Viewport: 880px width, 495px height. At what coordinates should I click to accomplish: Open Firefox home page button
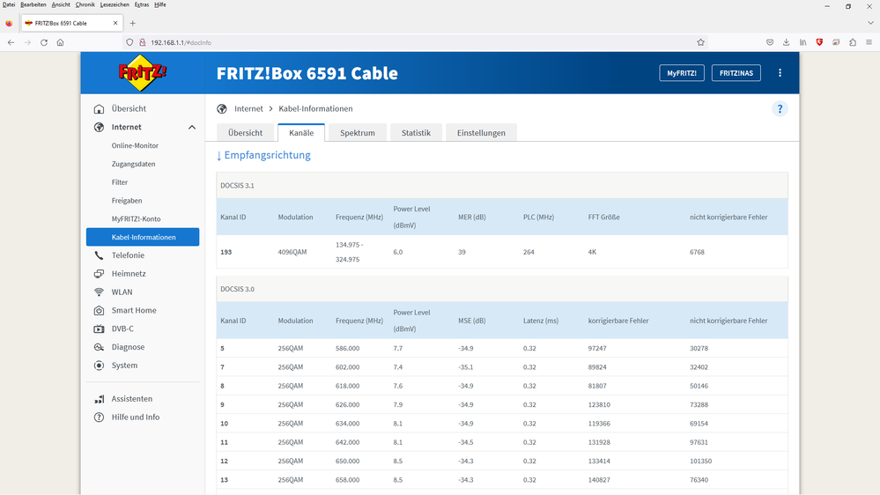pyautogui.click(x=60, y=42)
